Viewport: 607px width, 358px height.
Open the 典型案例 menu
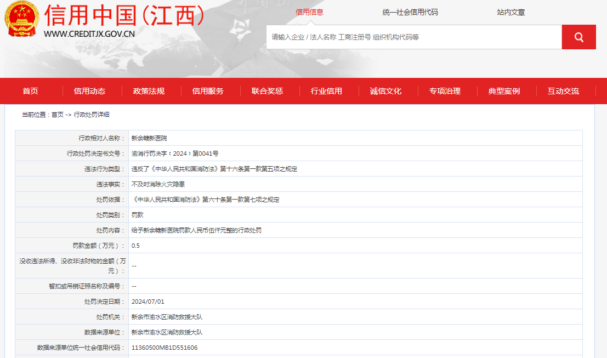504,91
